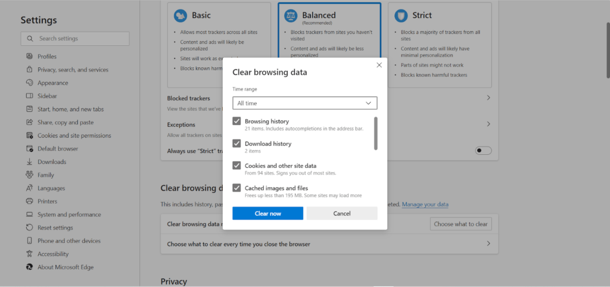Screen dimensions: 610x287
Task: Click the Search settings field
Action: tap(75, 39)
